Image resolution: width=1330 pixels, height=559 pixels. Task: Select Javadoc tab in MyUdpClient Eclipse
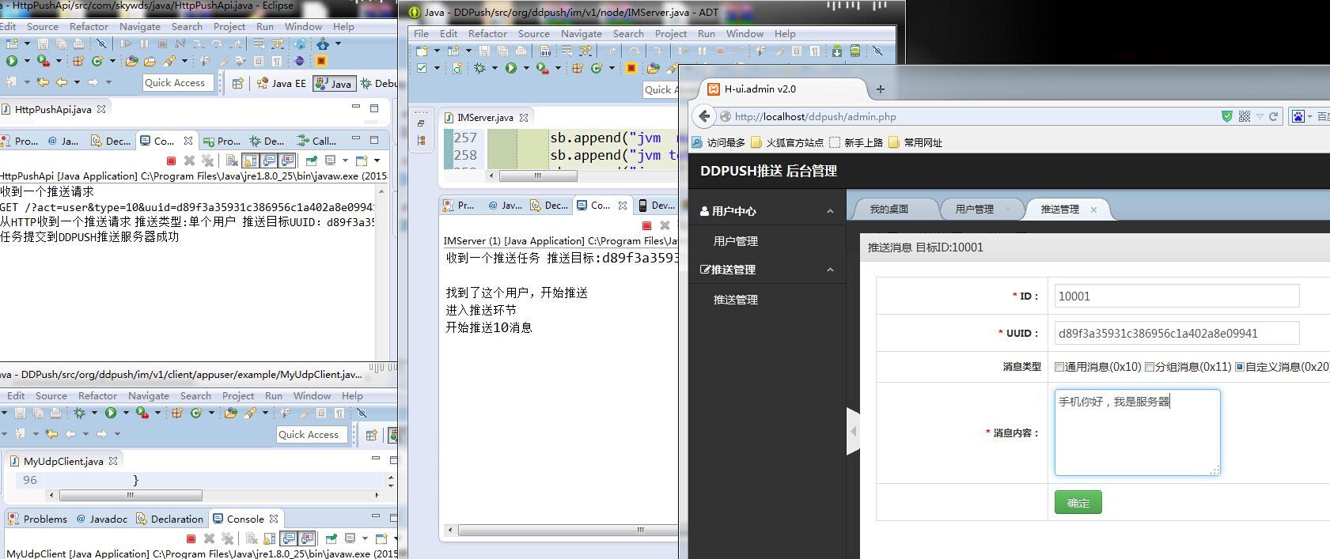point(101,519)
